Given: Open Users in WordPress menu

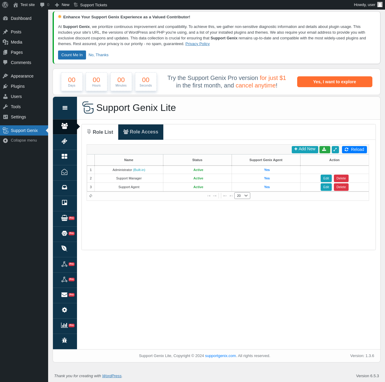Looking at the screenshot, I should pos(24,96).
